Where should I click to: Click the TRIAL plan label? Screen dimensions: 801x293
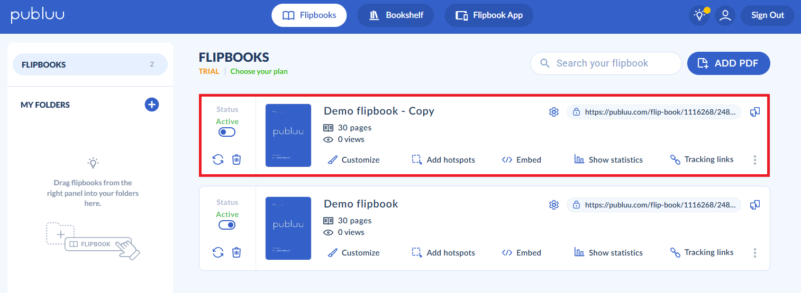point(209,71)
